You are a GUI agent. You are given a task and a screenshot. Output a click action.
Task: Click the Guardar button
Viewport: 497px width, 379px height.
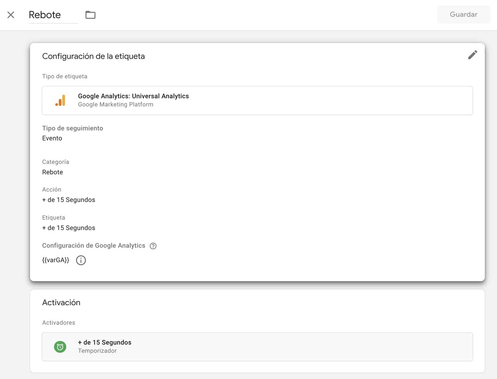coord(464,15)
